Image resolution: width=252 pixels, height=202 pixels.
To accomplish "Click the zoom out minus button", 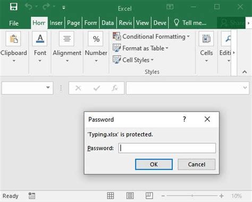I will [x=163, y=196].
